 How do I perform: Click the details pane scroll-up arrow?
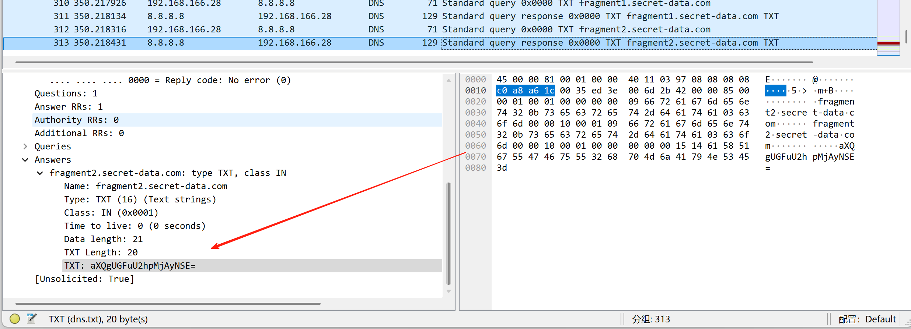[448, 81]
